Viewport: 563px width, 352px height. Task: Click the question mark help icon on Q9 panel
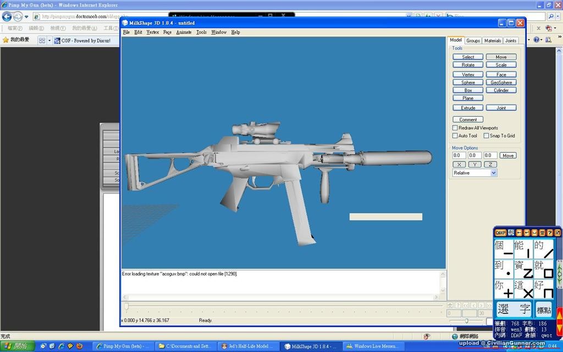[x=549, y=233]
